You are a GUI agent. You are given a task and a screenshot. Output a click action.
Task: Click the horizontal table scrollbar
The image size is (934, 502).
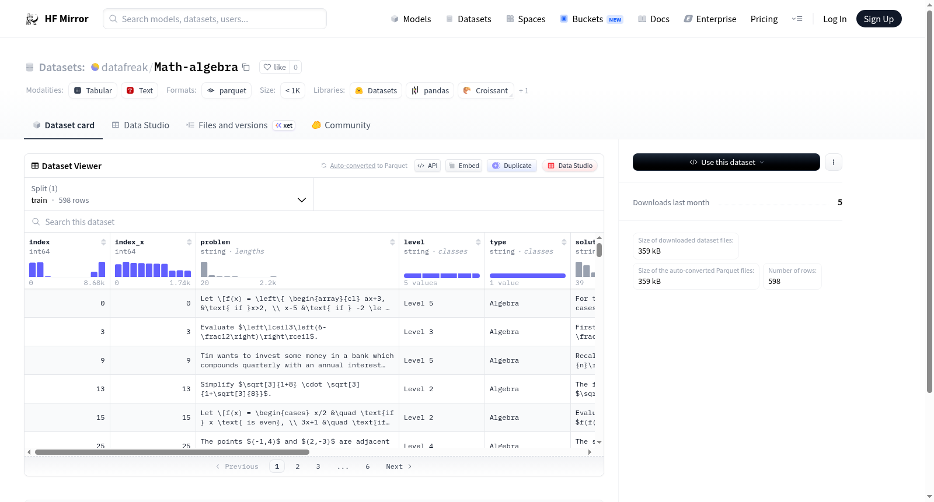point(172,452)
